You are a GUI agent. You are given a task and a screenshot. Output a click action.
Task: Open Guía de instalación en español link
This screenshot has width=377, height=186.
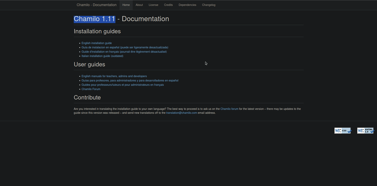[100, 47]
